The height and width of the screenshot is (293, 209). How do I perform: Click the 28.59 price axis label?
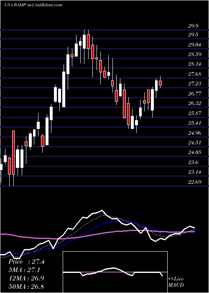click(194, 54)
